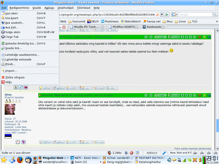This screenshot has height=164, width=219.
Task: Click the search magnifier icon beside Google field
Action: click(x=215, y=14)
